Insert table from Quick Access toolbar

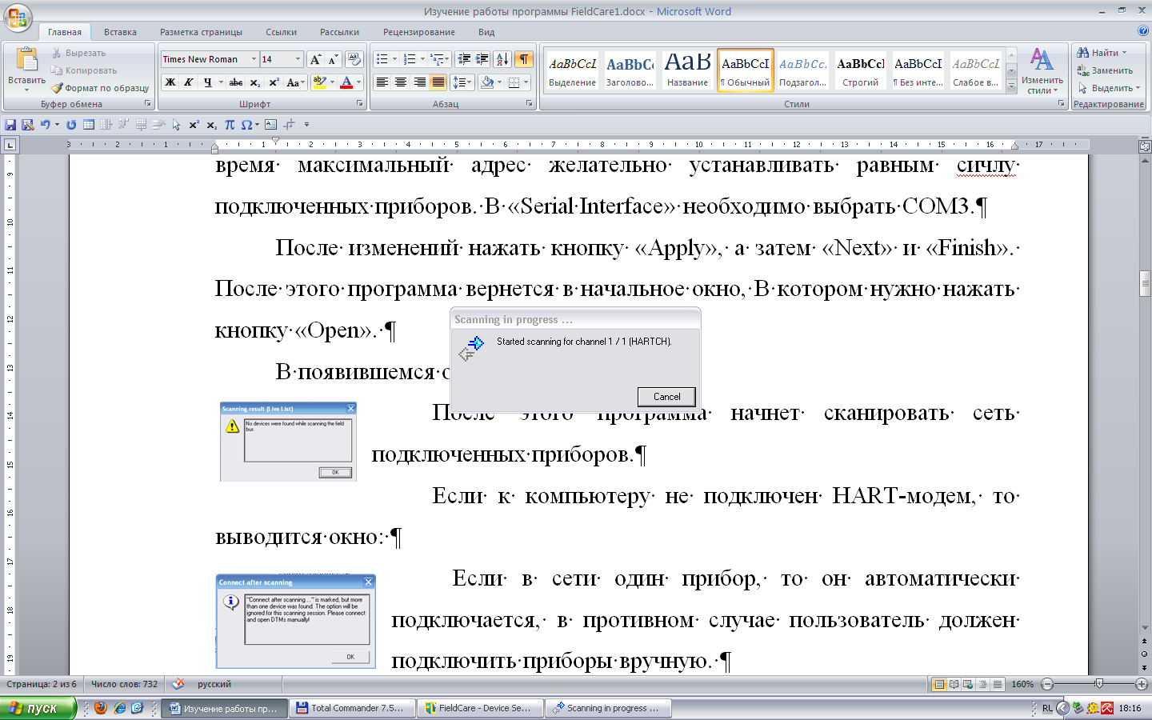[89, 125]
